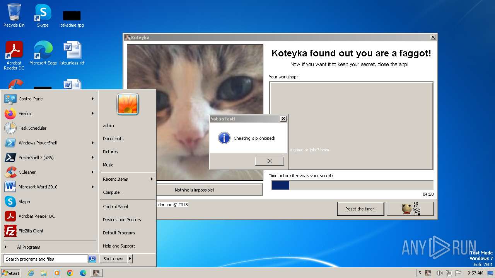The image size is (495, 278).
Task: Click the volume speaker tray icon
Action: click(x=439, y=273)
